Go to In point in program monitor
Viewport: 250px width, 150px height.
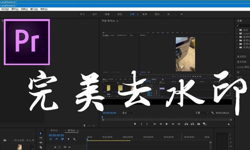coord(155,124)
